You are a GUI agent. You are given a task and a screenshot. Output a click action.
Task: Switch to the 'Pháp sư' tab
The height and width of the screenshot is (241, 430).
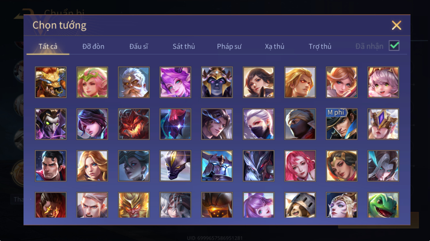tap(229, 46)
